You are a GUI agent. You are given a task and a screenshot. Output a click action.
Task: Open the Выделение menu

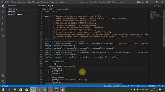click(22, 2)
